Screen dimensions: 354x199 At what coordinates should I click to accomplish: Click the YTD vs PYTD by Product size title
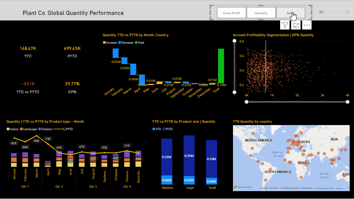(183, 122)
